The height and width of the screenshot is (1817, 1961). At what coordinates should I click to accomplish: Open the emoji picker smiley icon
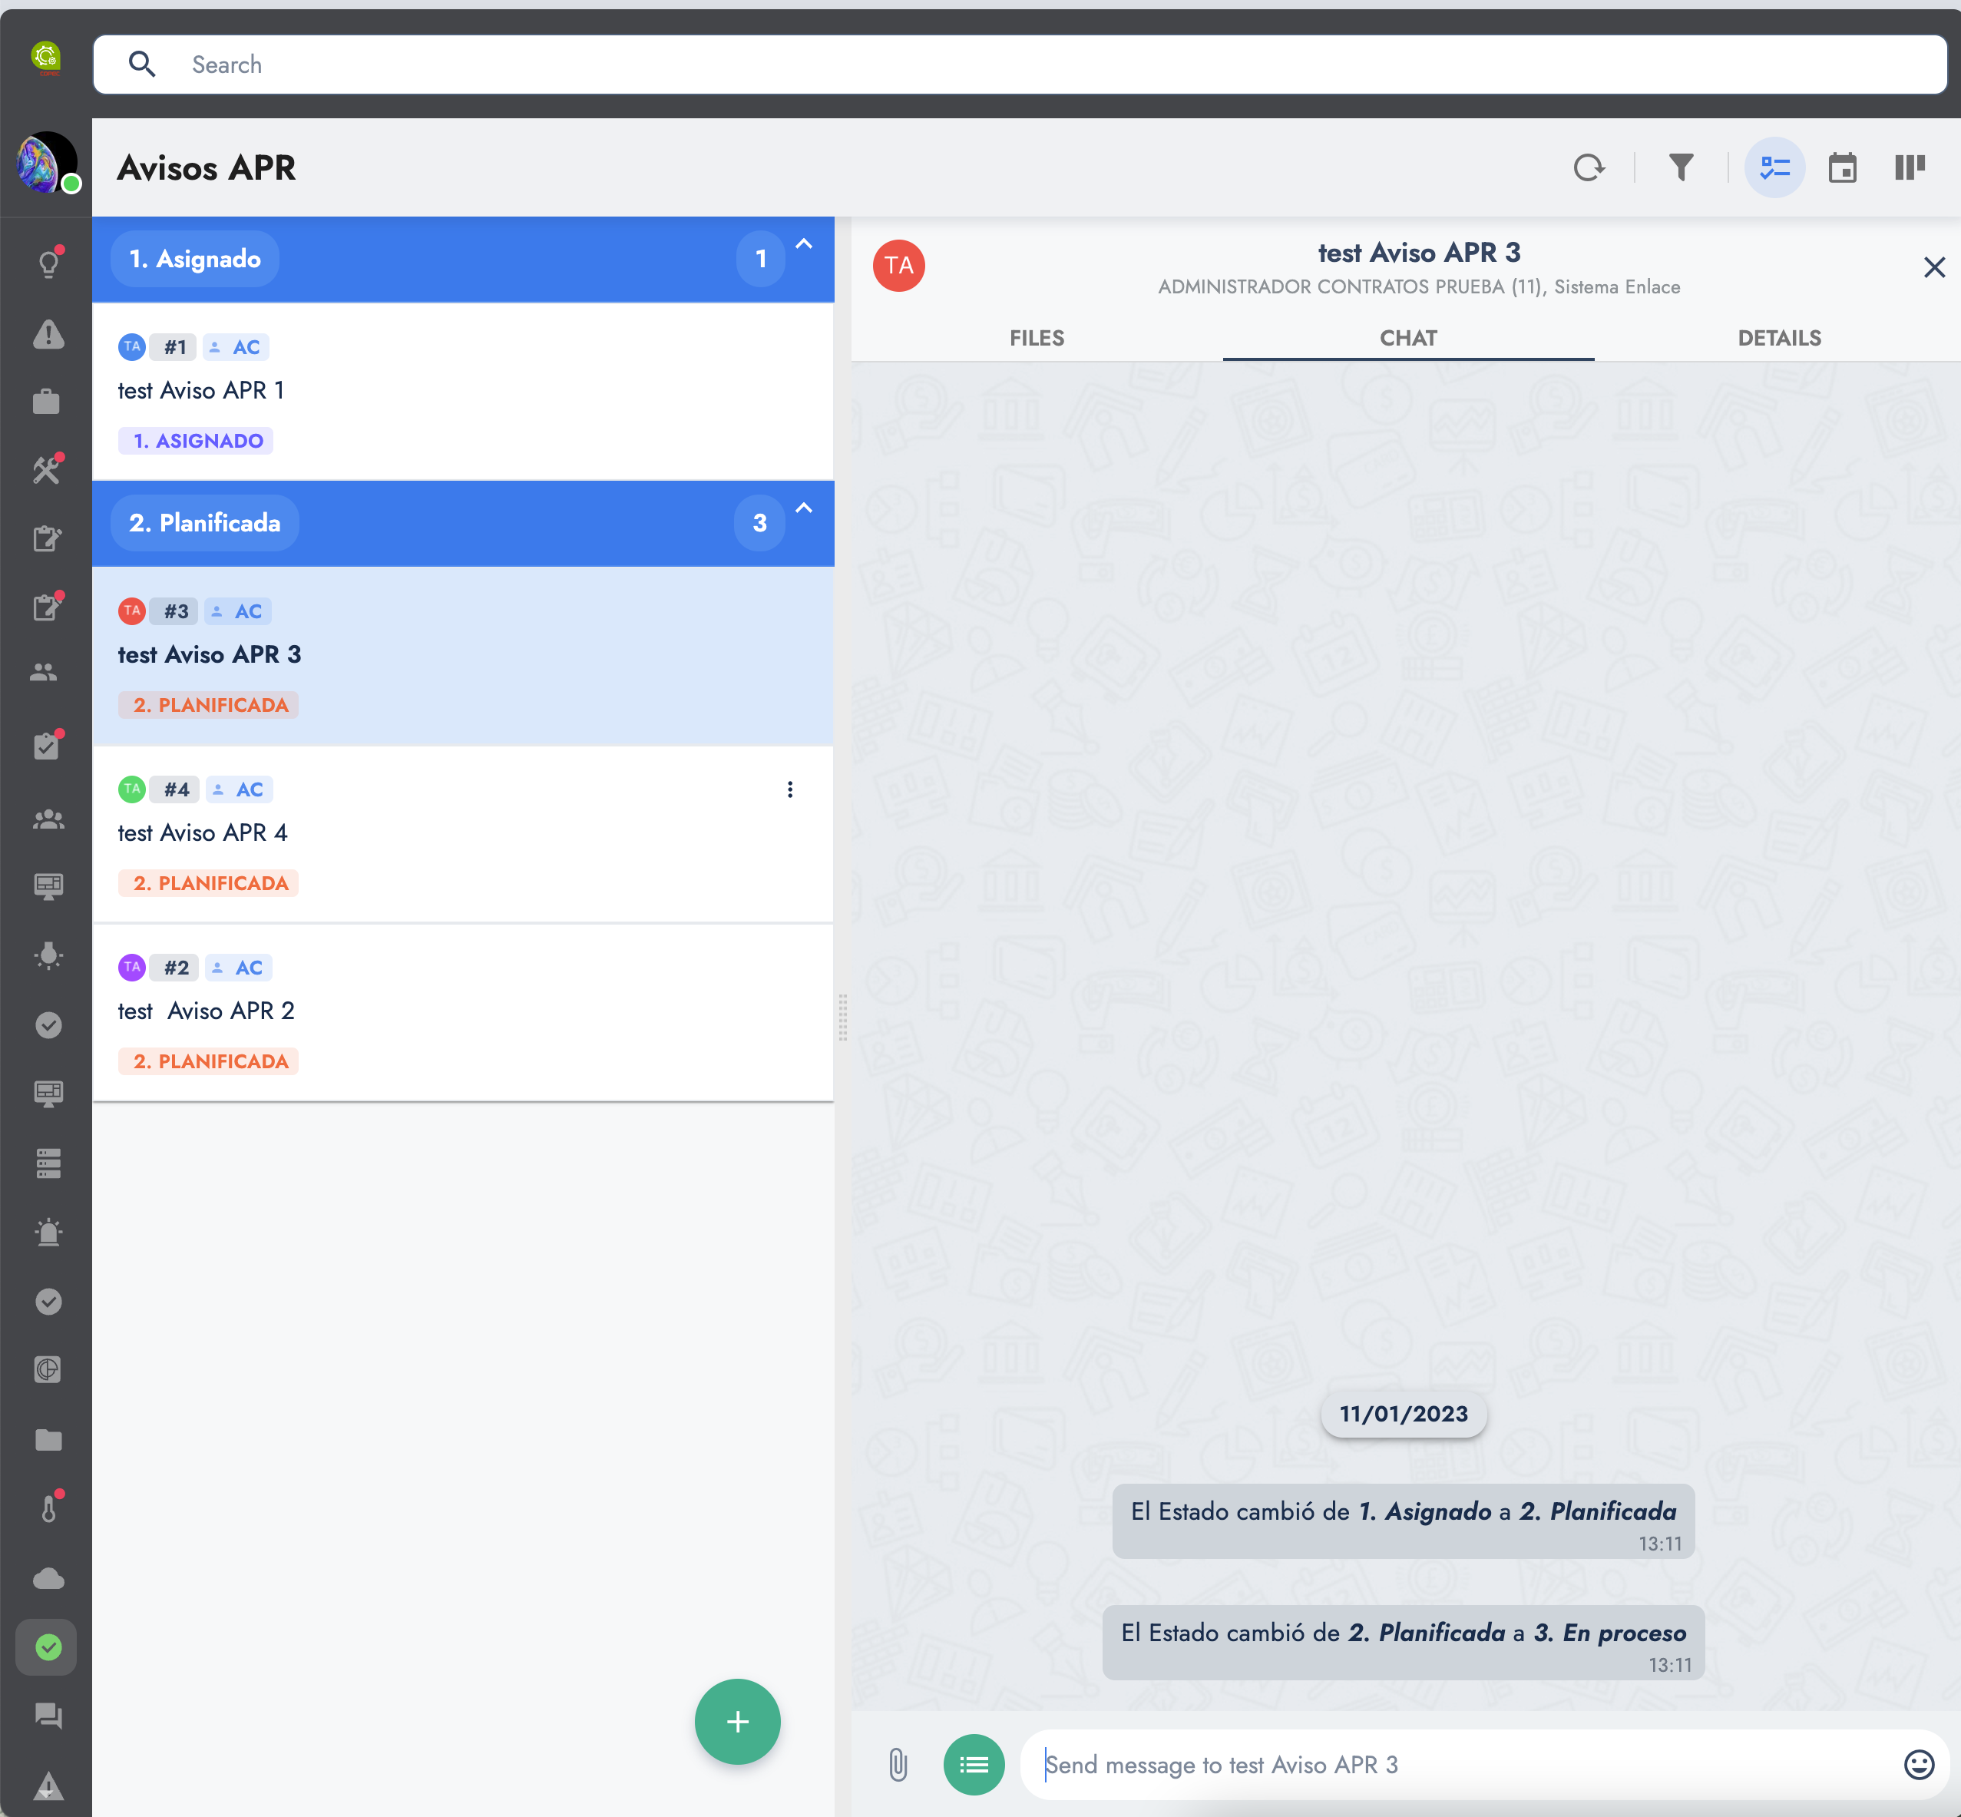click(1918, 1765)
